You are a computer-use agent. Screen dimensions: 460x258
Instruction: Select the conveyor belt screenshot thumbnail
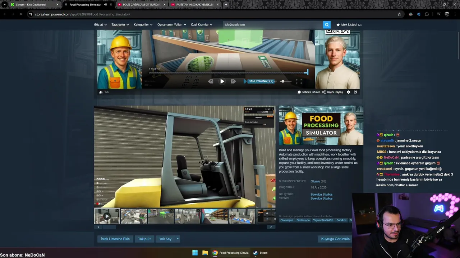pyautogui.click(x=241, y=216)
